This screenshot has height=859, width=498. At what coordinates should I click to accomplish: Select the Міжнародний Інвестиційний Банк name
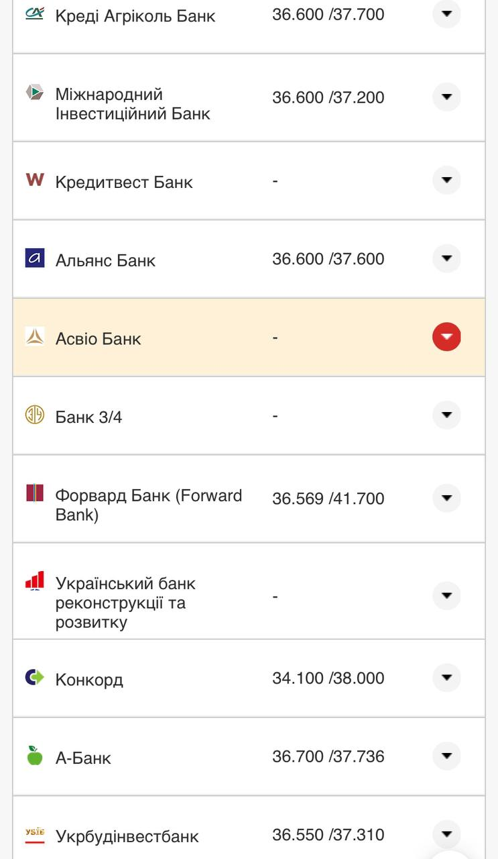tap(133, 104)
